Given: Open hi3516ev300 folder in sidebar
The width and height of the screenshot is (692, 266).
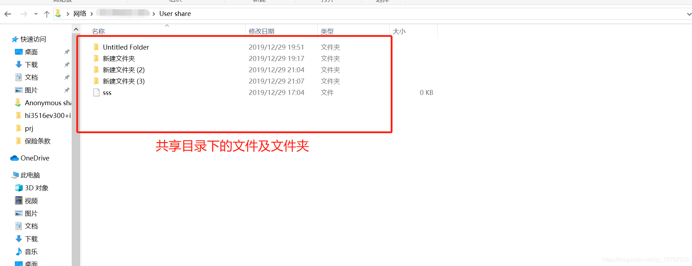Looking at the screenshot, I should [x=48, y=115].
